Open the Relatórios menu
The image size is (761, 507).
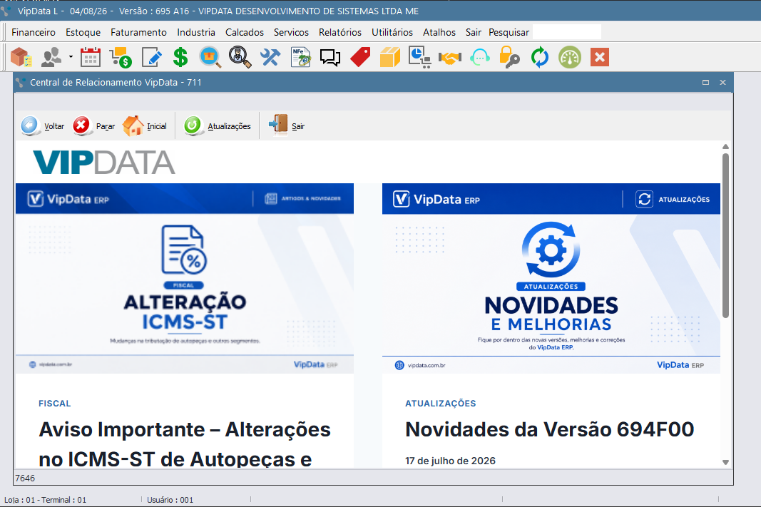(340, 32)
